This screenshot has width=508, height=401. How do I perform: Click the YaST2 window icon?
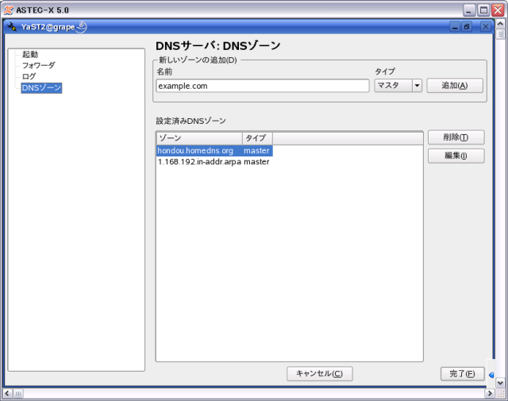11,27
